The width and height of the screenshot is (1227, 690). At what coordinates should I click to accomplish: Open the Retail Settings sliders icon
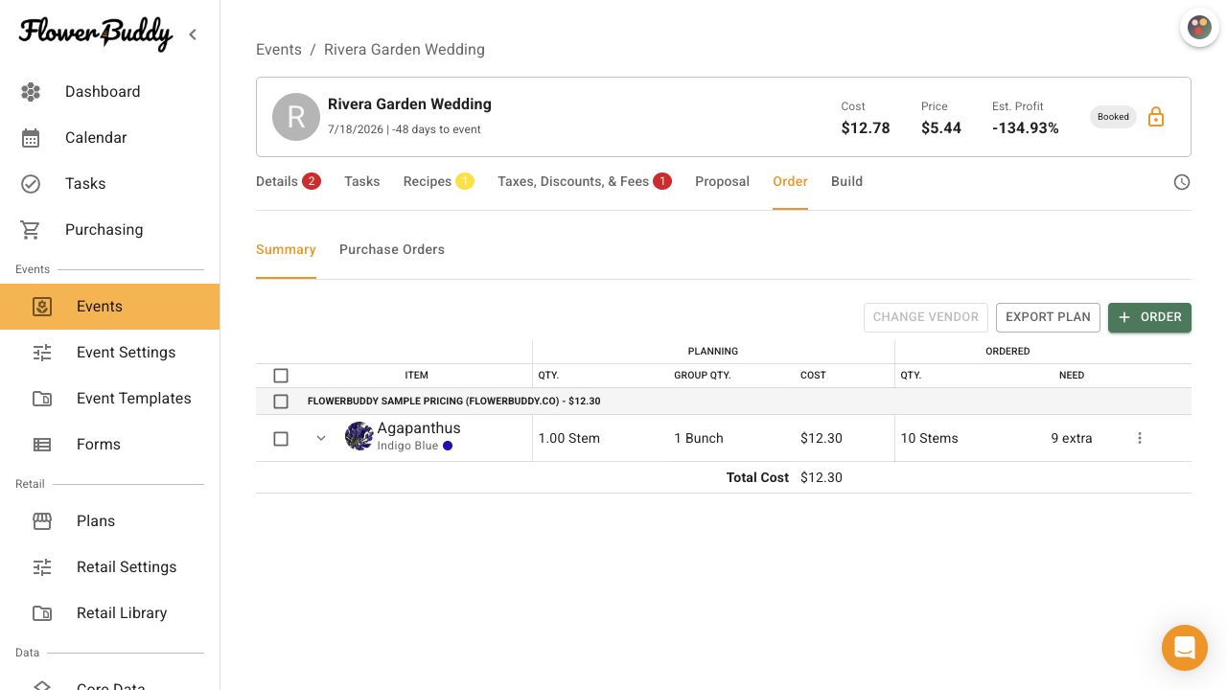[x=42, y=567]
